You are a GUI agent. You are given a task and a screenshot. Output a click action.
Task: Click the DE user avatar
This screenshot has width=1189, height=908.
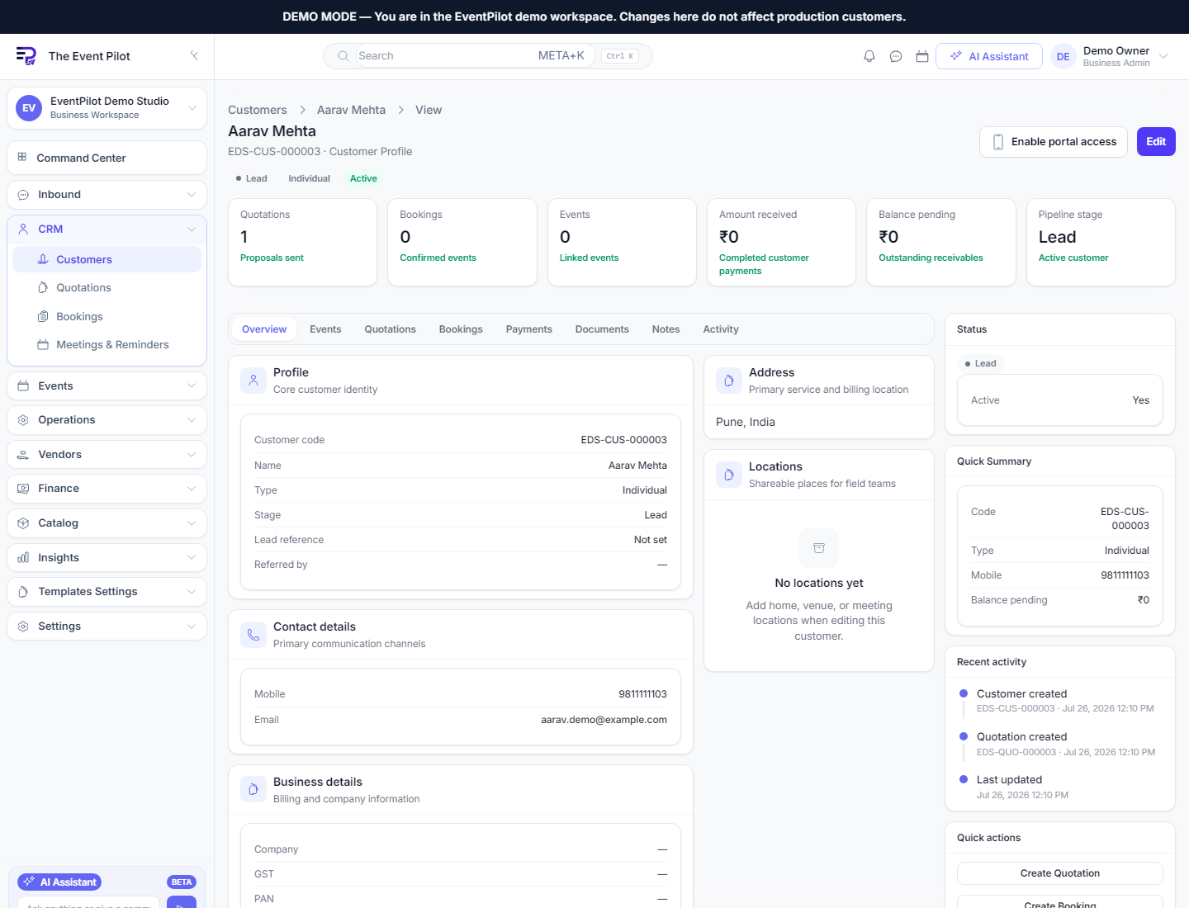pyautogui.click(x=1063, y=56)
